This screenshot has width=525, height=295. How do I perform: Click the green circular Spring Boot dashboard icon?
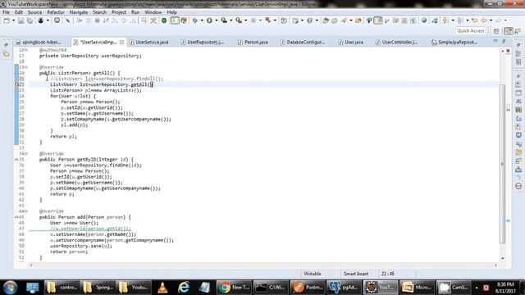[x=164, y=20]
